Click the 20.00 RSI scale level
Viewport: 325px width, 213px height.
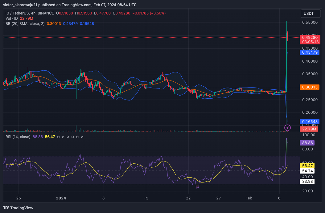tap(307, 191)
